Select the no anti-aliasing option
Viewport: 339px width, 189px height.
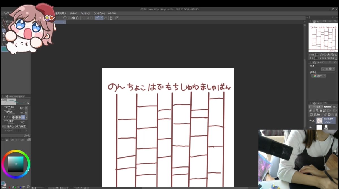13,117
